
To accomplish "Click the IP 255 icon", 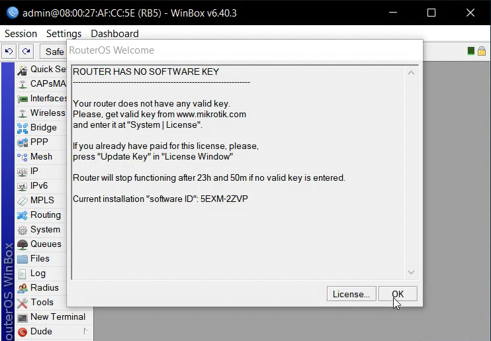I will [22, 171].
